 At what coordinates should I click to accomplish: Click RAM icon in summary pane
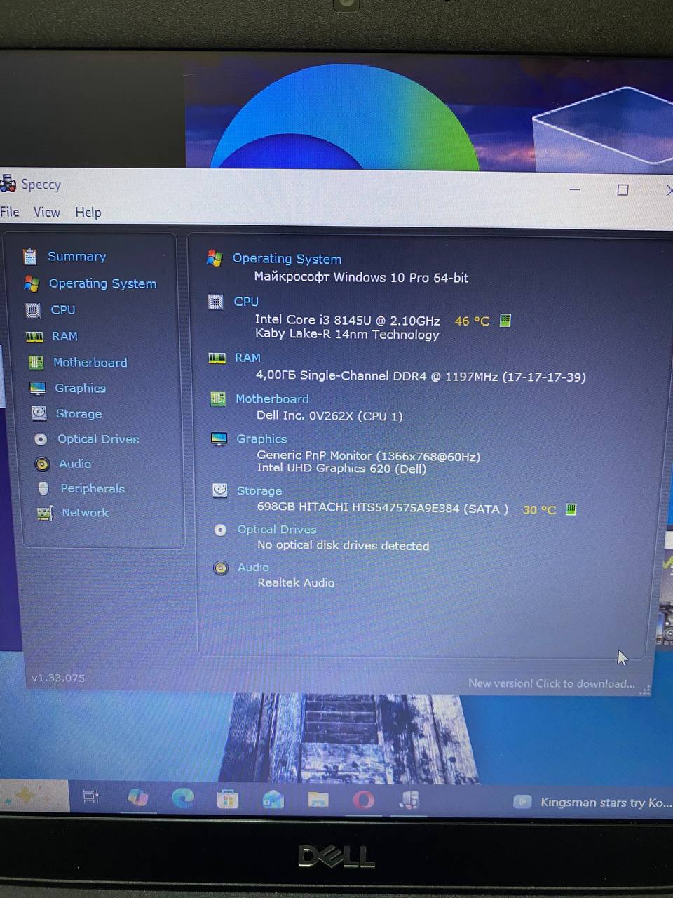click(x=217, y=358)
